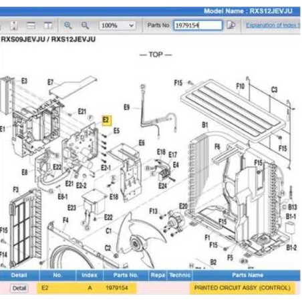Viewport: 302px width, 302px height.
Task: Click the E17 part's neighbor E18 upper label
Action: [x=161, y=152]
